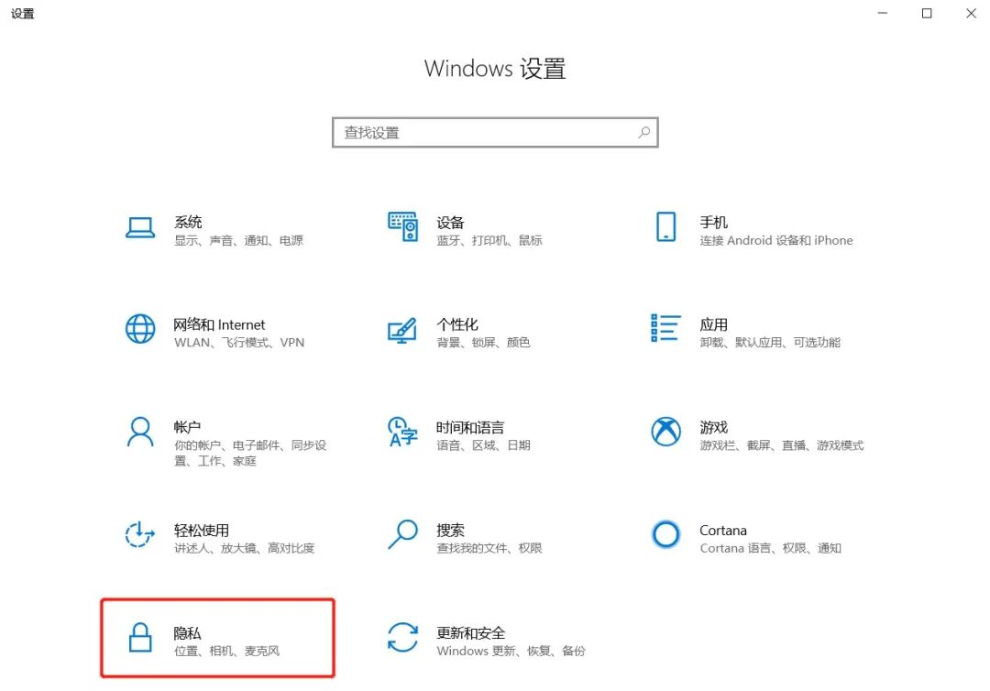This screenshot has height=691, width=990.
Task: Click the person icon for 帐户
Action: pyautogui.click(x=140, y=432)
